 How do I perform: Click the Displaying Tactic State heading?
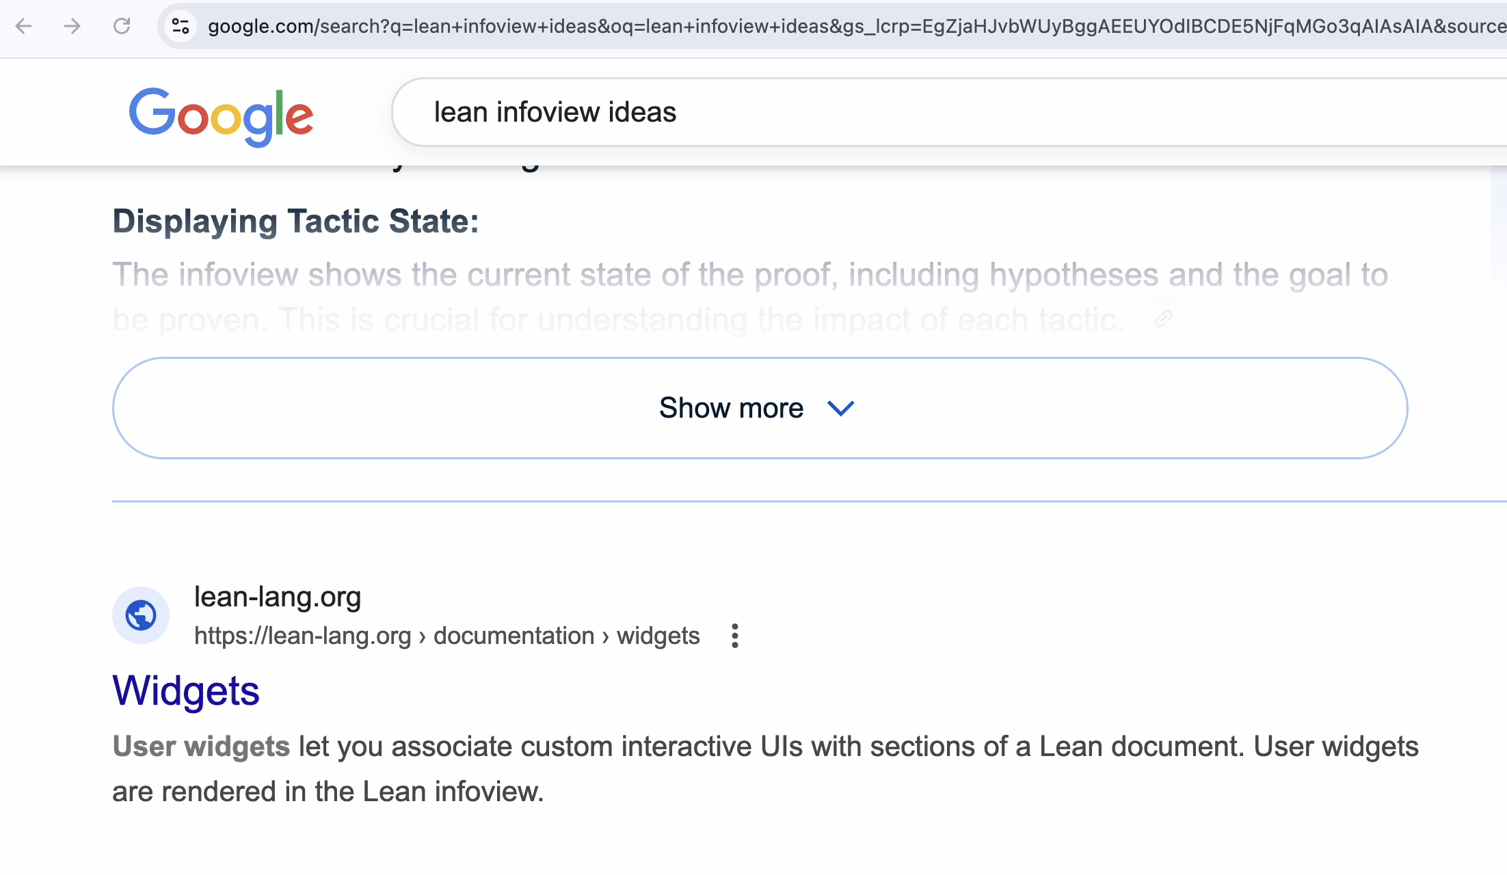(x=295, y=221)
